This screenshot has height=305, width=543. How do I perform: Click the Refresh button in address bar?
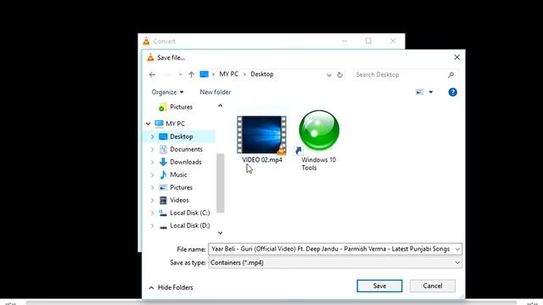click(339, 75)
